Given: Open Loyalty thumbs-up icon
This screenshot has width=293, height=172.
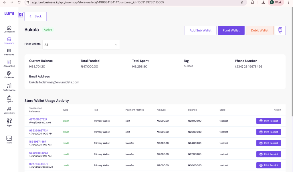Looking at the screenshot, I should (9, 98).
